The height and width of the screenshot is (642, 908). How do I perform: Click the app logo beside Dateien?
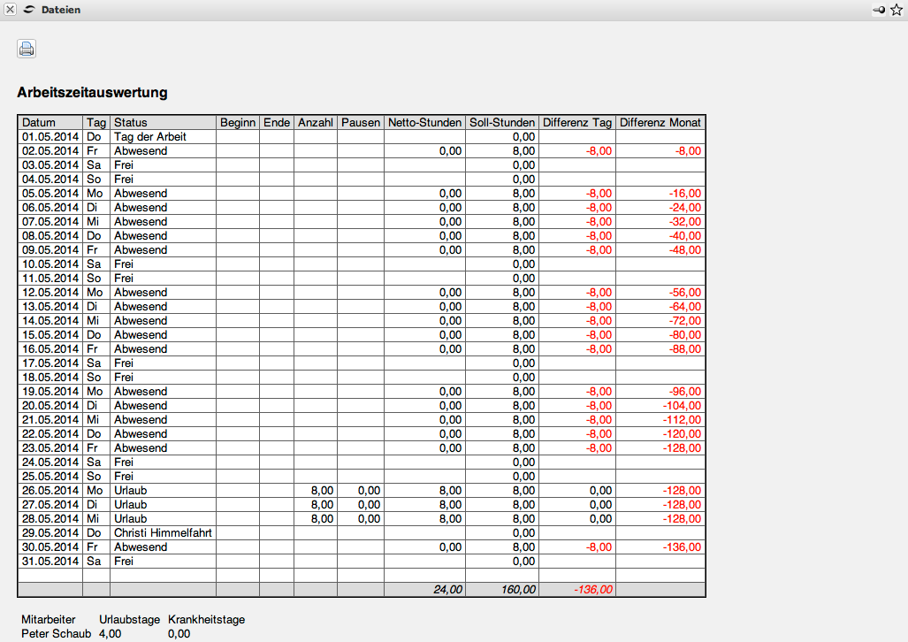(x=29, y=10)
